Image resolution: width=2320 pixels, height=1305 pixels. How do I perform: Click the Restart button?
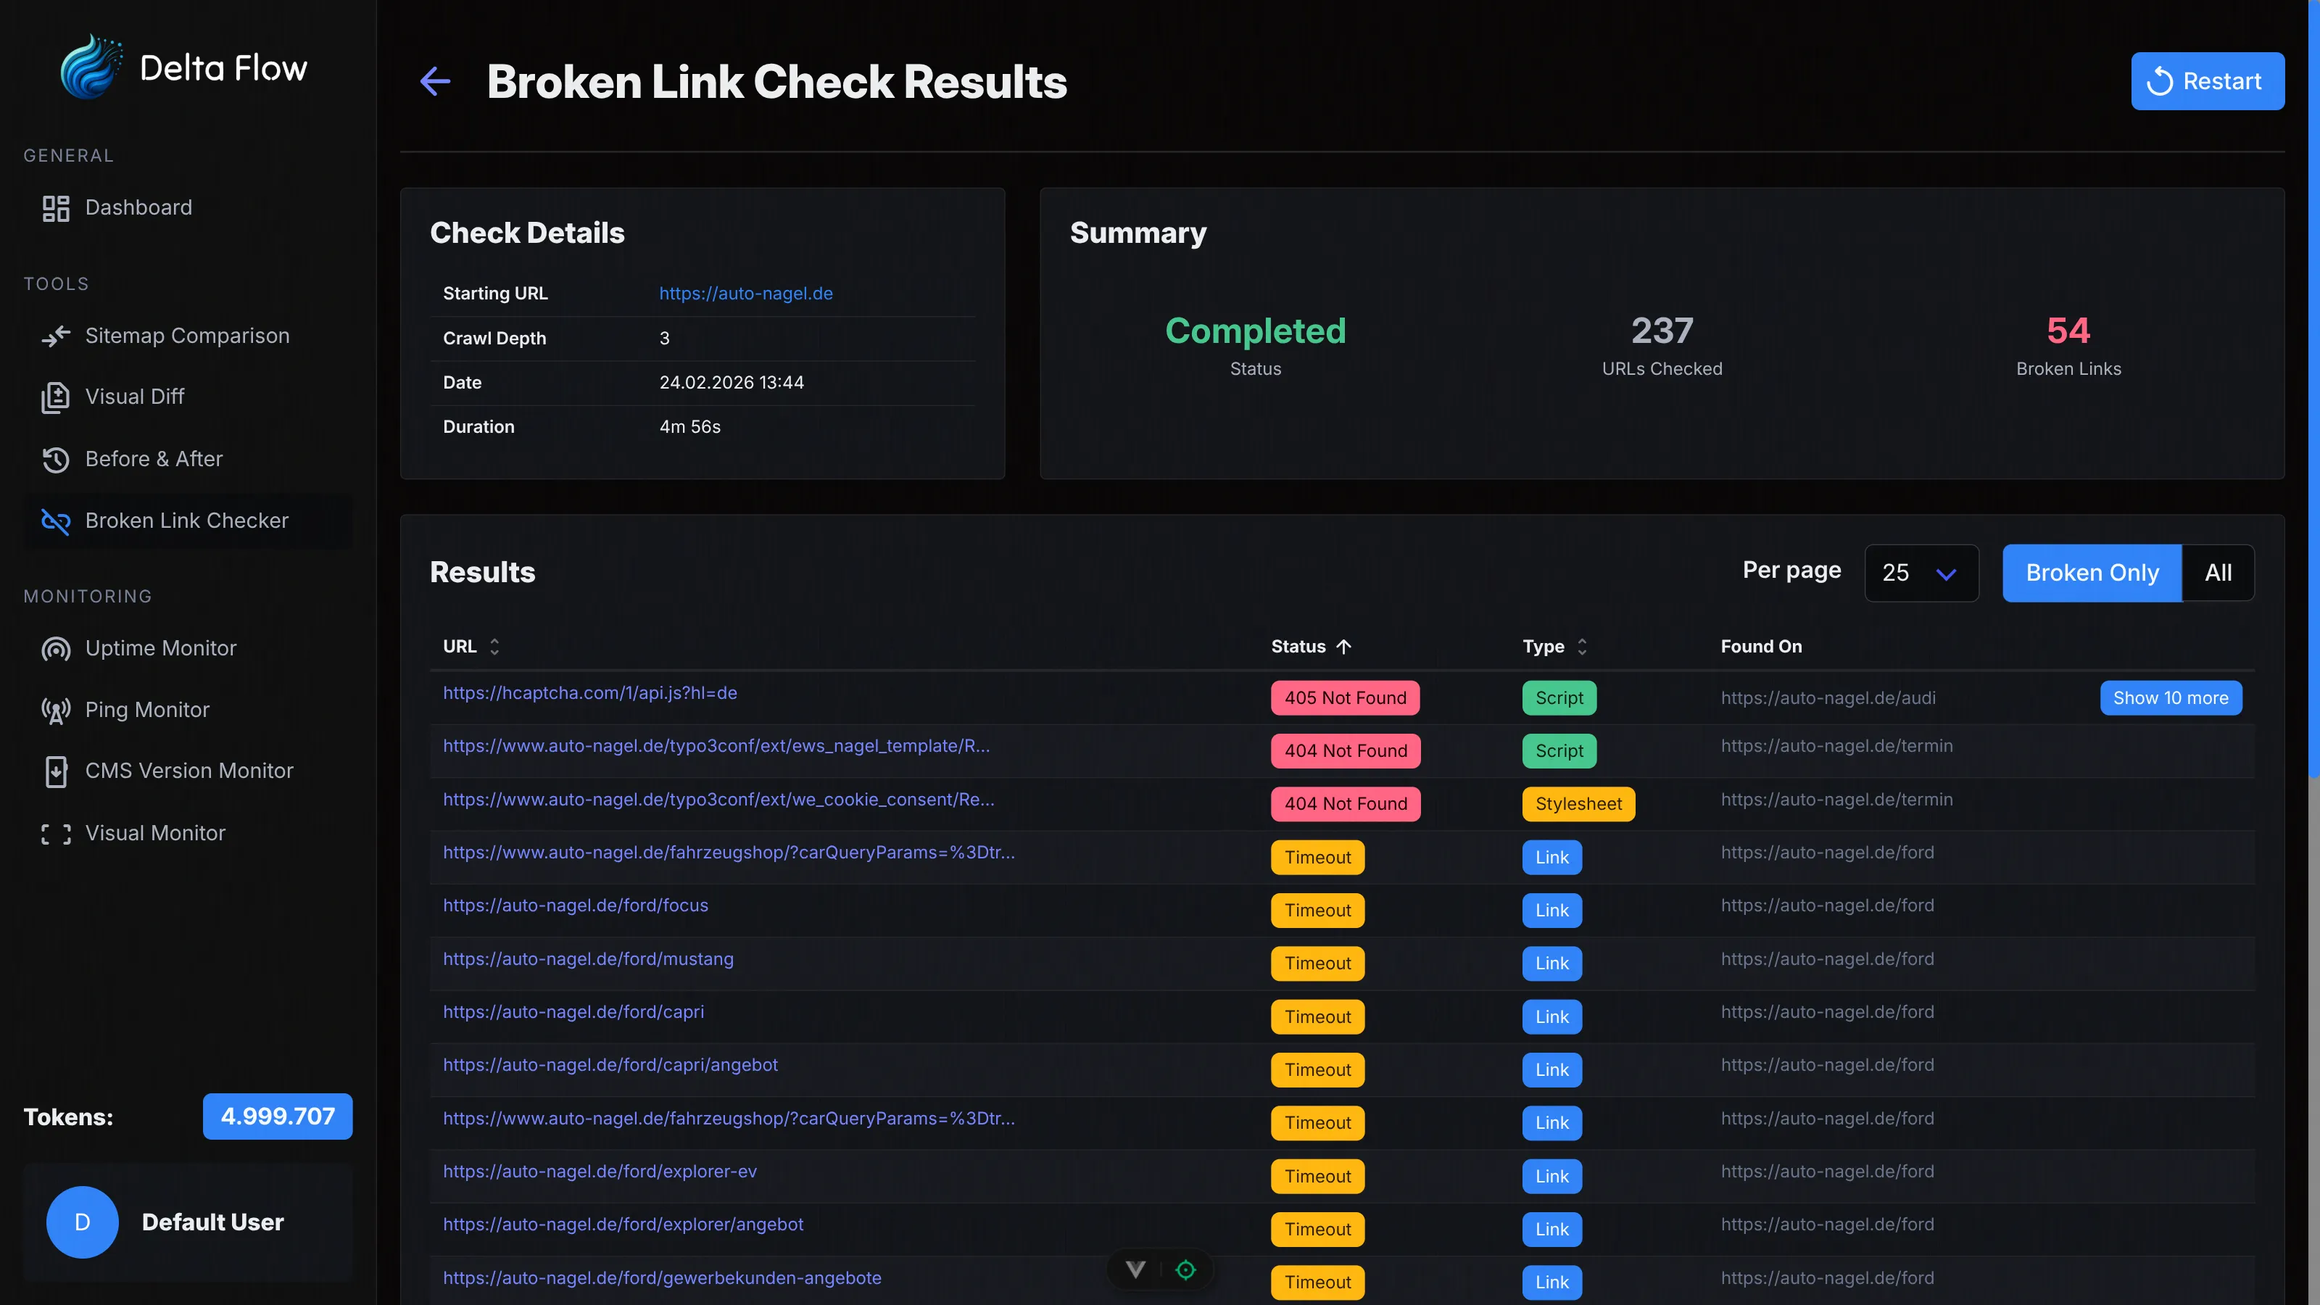tap(2206, 81)
